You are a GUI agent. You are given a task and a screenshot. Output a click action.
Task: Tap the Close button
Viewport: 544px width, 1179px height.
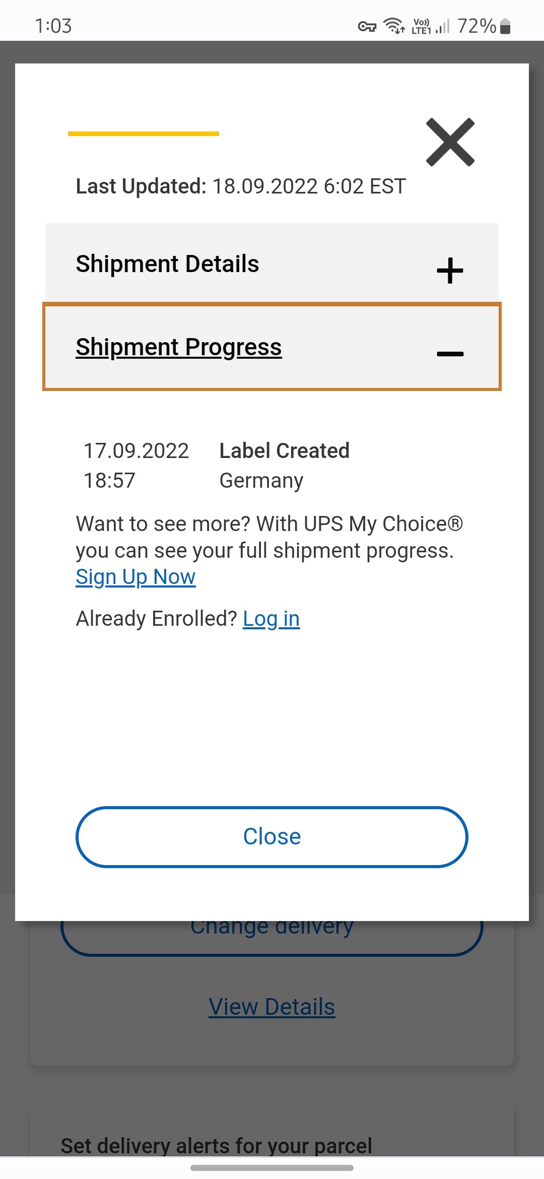click(x=272, y=837)
